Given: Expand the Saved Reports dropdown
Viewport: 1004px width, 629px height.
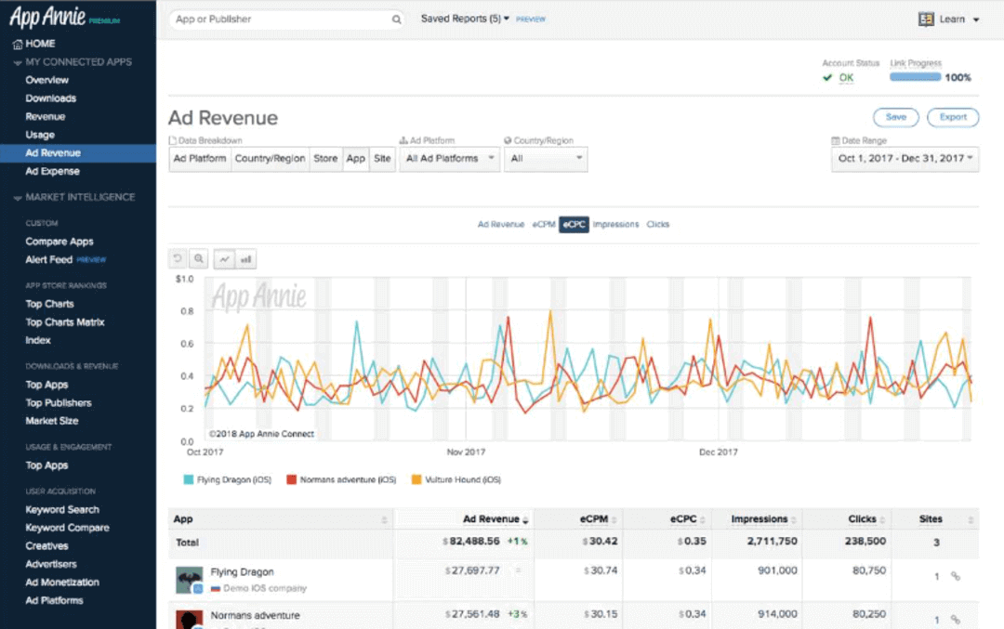Looking at the screenshot, I should (465, 19).
